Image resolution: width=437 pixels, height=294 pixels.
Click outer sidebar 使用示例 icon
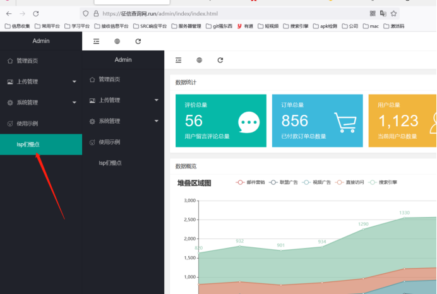[10, 124]
